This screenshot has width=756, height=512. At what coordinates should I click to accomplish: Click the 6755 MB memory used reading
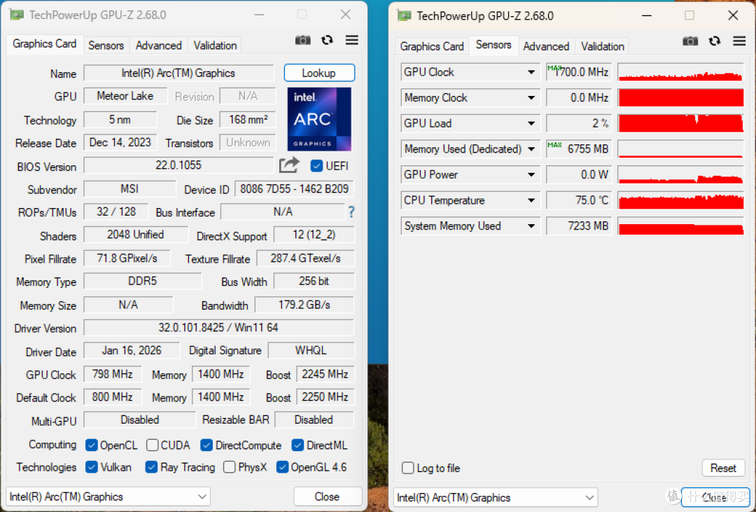(579, 149)
